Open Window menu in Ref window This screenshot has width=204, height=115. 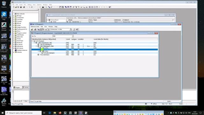[51, 27]
